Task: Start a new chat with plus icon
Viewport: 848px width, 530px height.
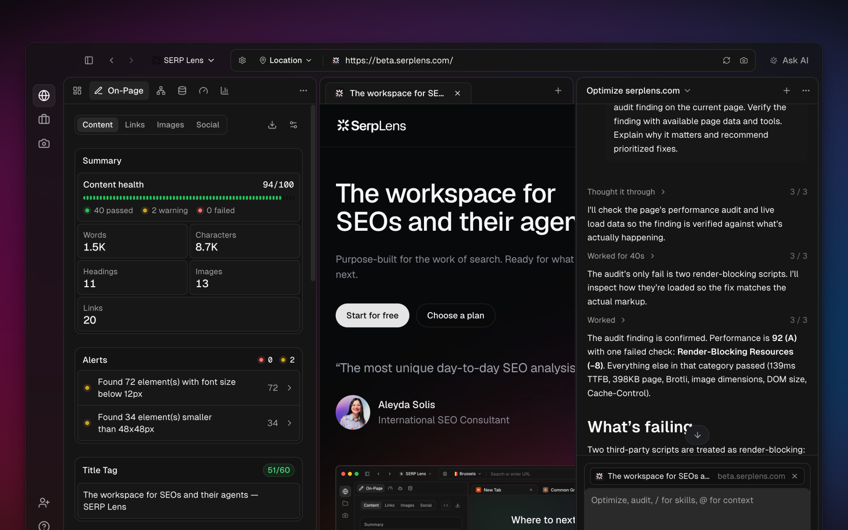Action: (787, 91)
